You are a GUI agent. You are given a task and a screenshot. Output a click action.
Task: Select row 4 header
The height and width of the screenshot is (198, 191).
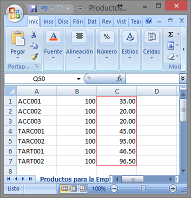coord(10,131)
